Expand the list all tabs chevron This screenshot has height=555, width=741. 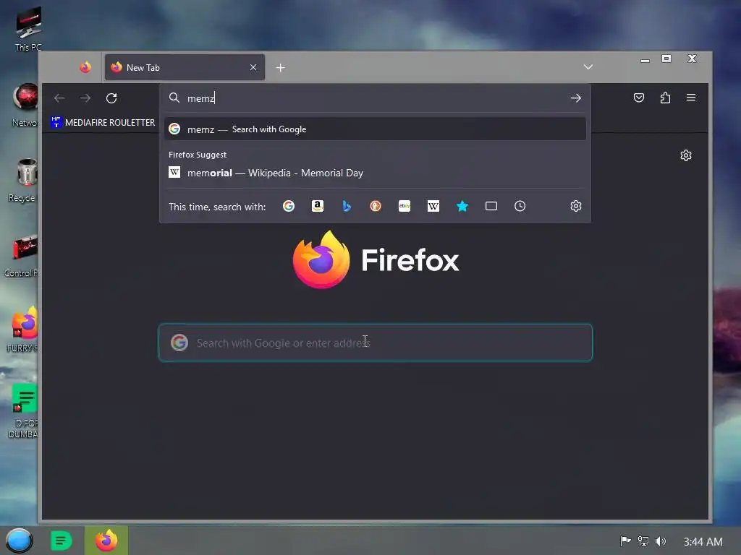[588, 67]
